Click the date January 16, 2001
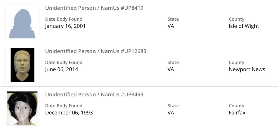The image size is (278, 128). coord(65,26)
